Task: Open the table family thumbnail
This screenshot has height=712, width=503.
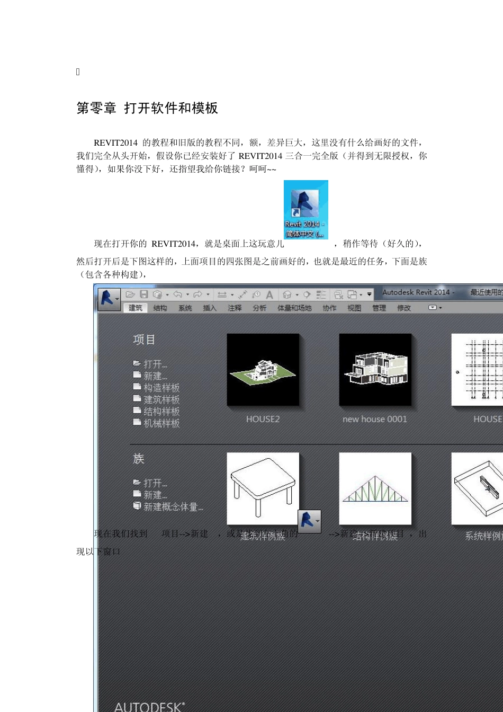Action: 263,488
